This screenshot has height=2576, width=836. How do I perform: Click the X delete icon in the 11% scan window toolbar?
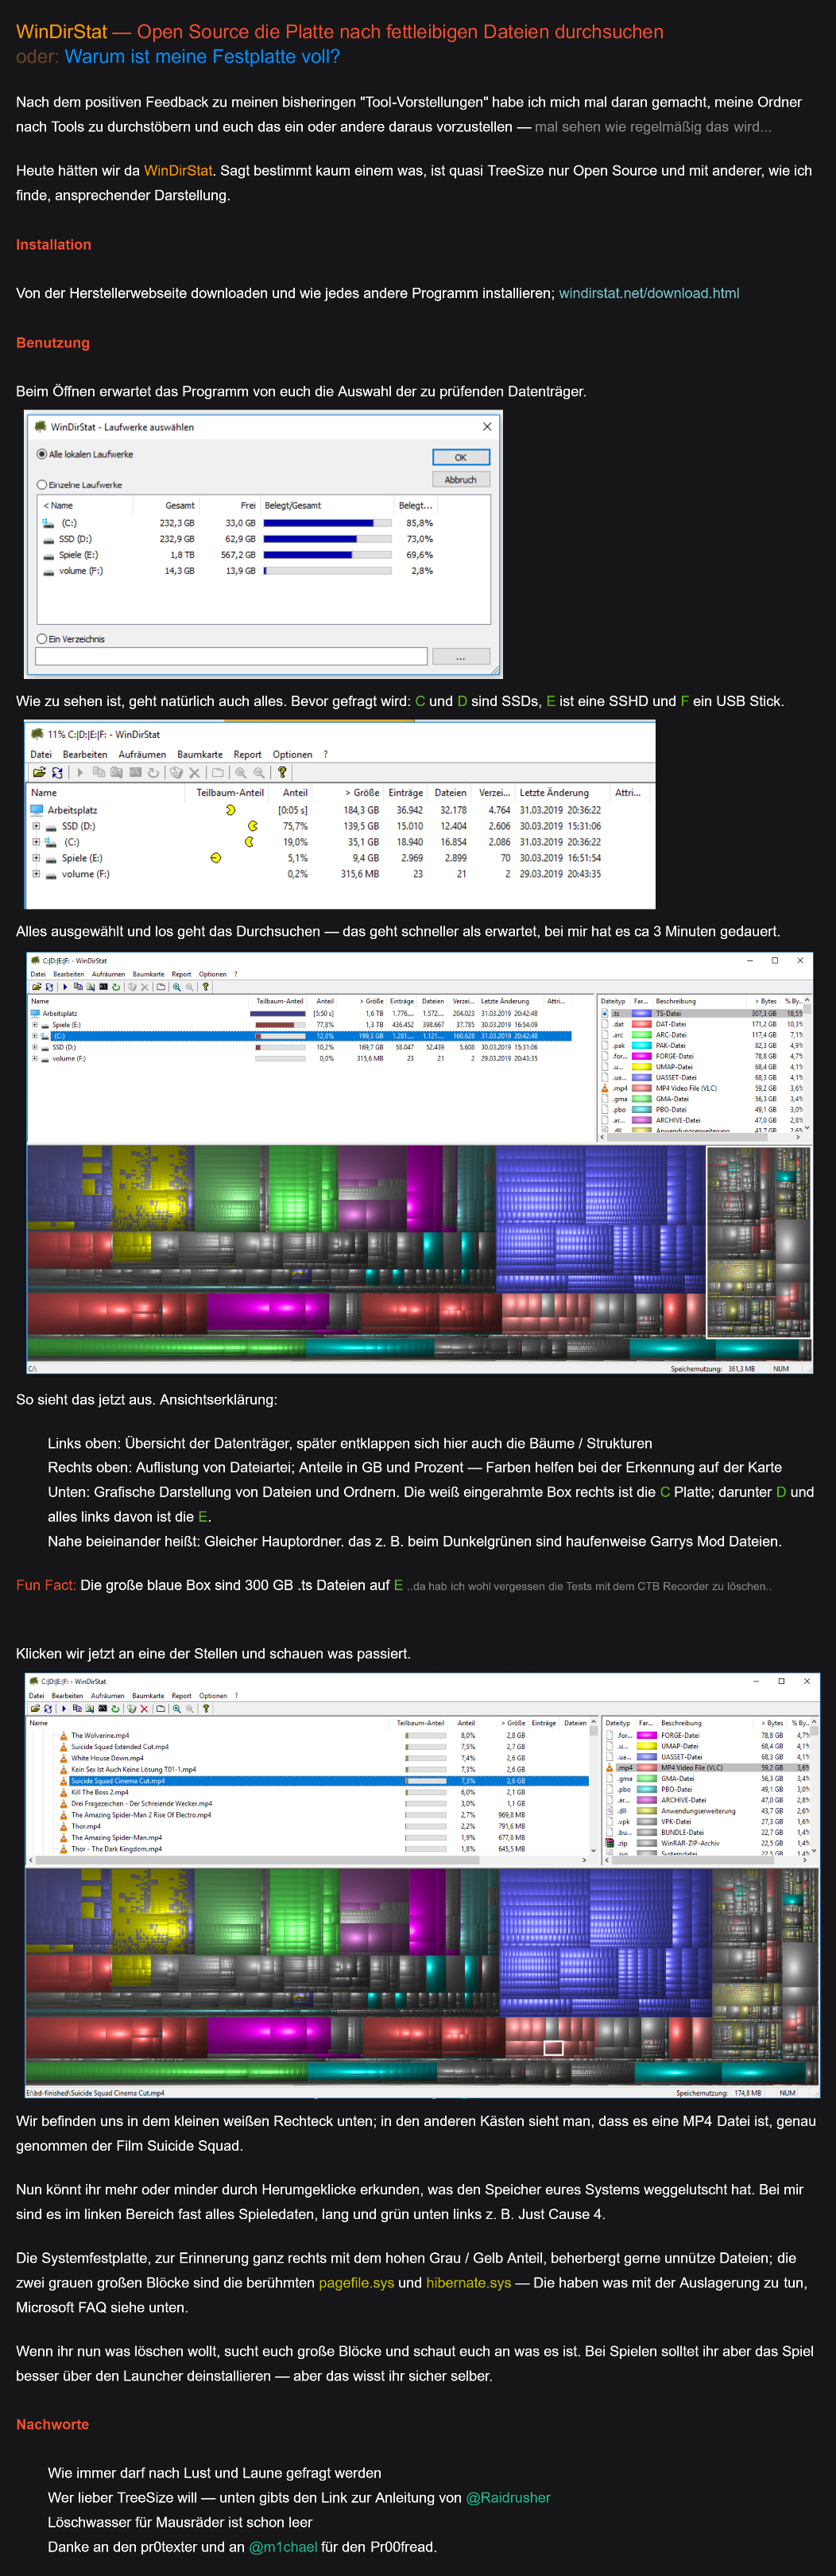(194, 772)
